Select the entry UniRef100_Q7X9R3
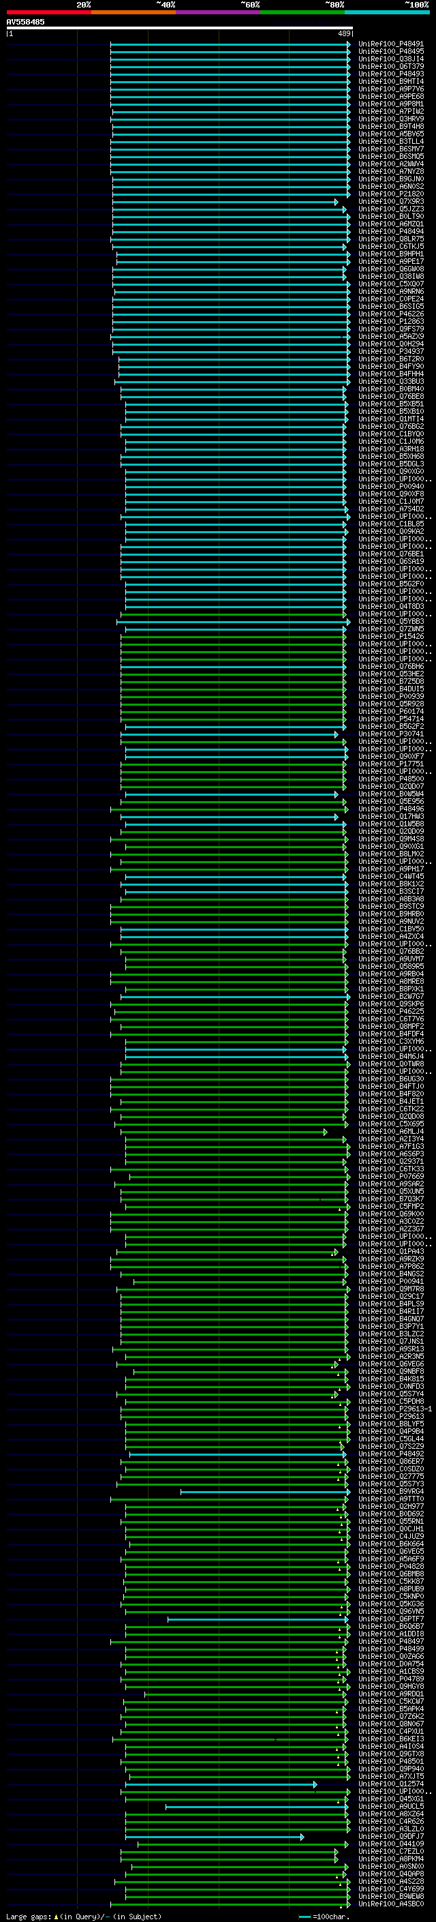This screenshot has width=436, height=1922. [x=390, y=201]
